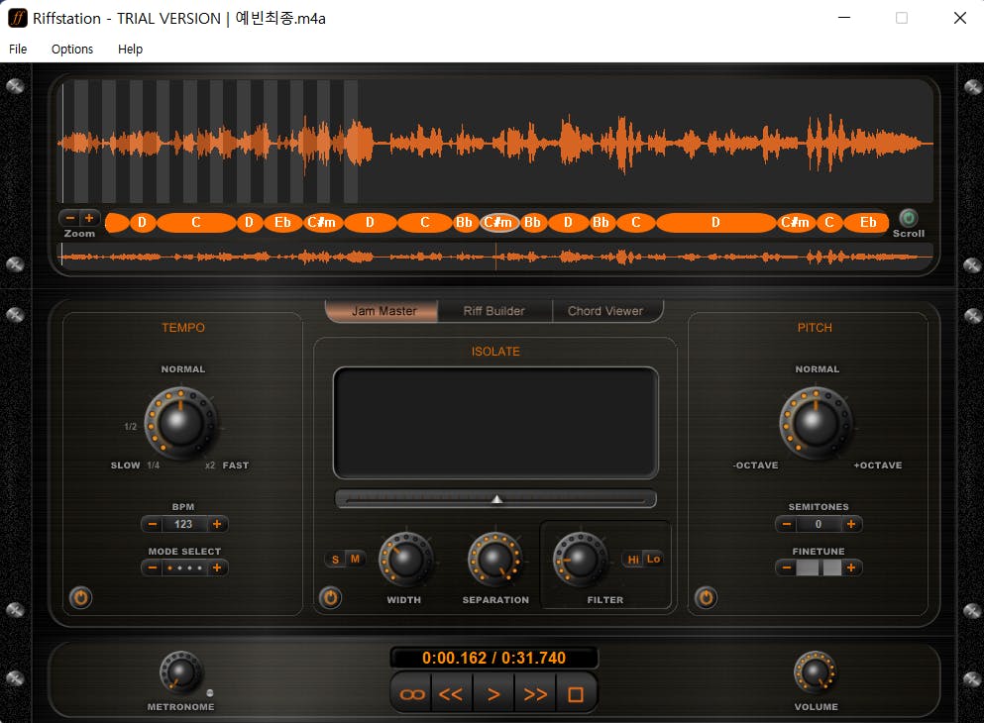Viewport: 984px width, 723px height.
Task: Click the Tempo speed knob
Action: click(x=181, y=423)
